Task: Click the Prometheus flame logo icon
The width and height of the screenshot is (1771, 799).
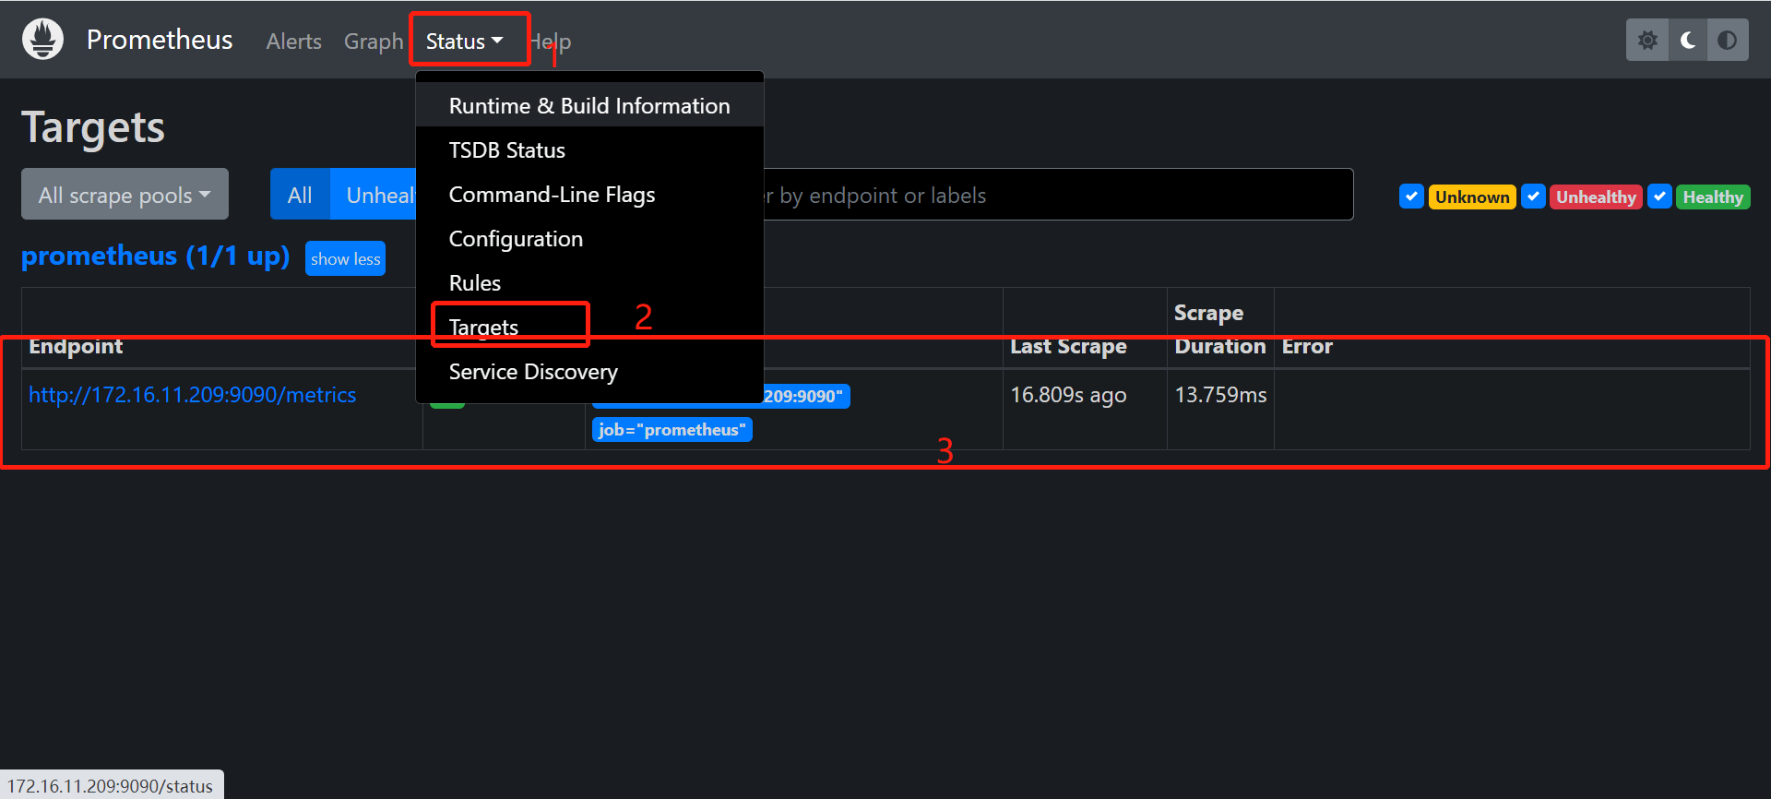Action: point(42,40)
